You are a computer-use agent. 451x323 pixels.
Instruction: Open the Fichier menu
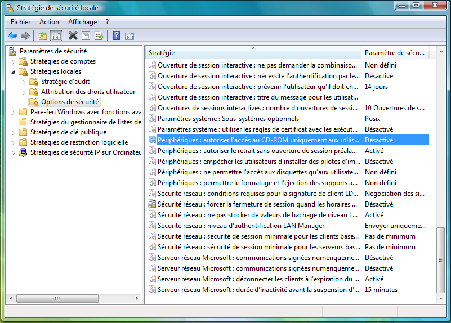[x=20, y=22]
